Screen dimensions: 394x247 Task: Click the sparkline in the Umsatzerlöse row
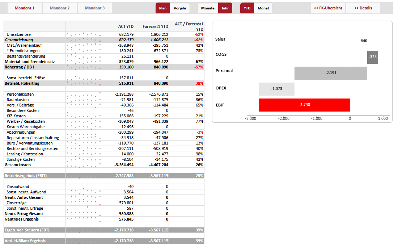[x=84, y=34]
